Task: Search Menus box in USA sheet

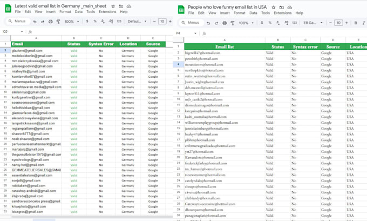Action: [191, 23]
